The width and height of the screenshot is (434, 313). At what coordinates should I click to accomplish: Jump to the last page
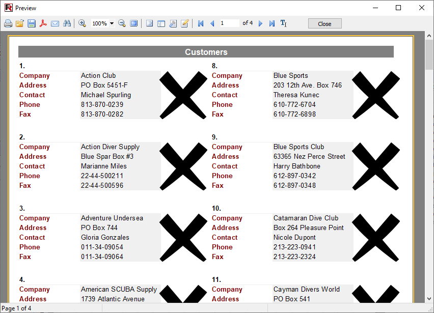(x=272, y=23)
